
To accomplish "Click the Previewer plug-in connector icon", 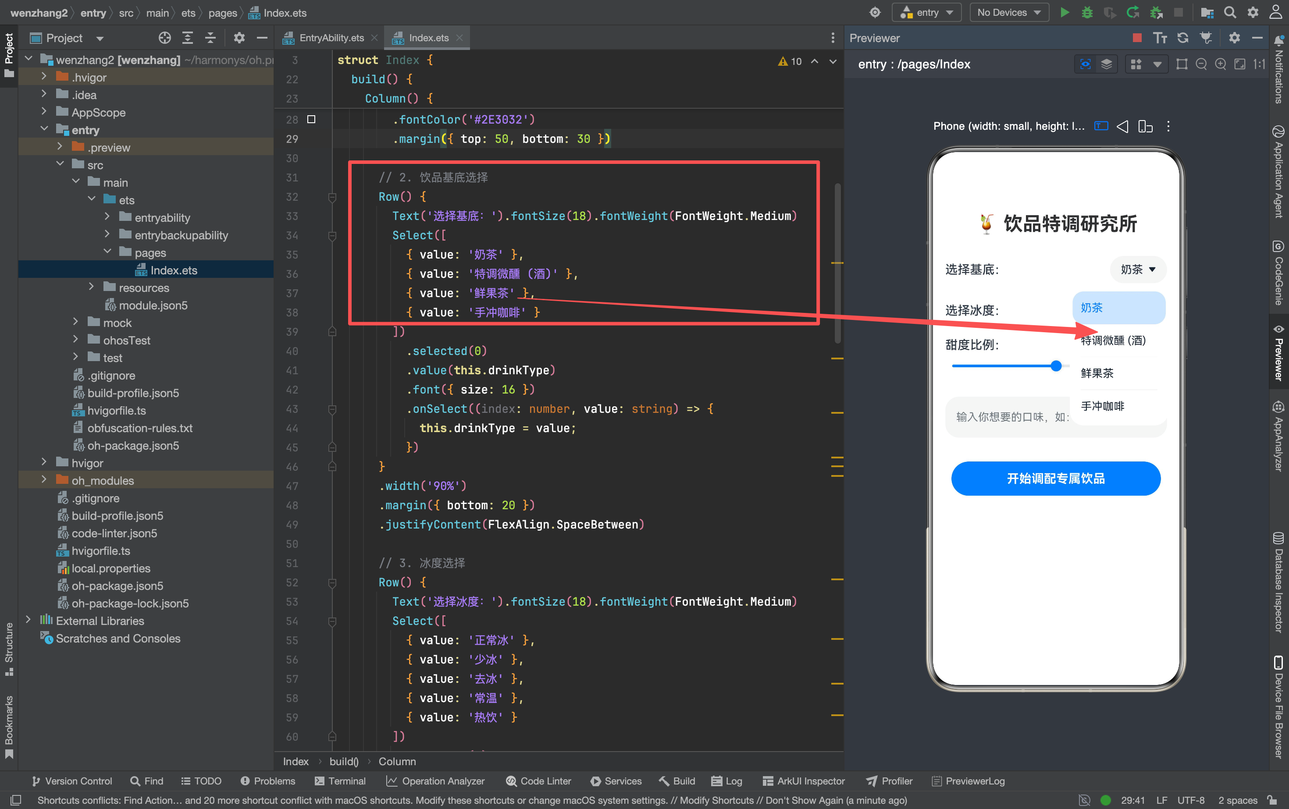I will pyautogui.click(x=1206, y=38).
